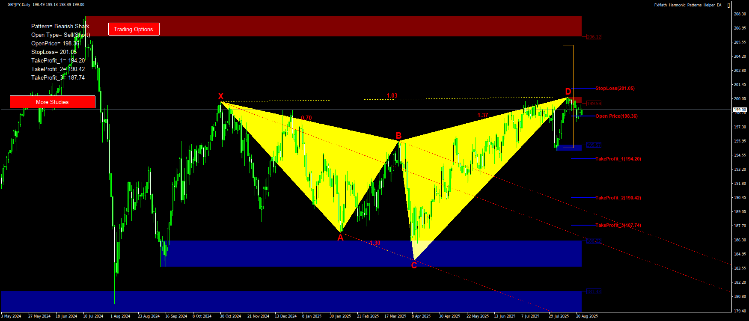Select the B pattern point label
Viewport: 749px width, 321px height.
pyautogui.click(x=398, y=136)
